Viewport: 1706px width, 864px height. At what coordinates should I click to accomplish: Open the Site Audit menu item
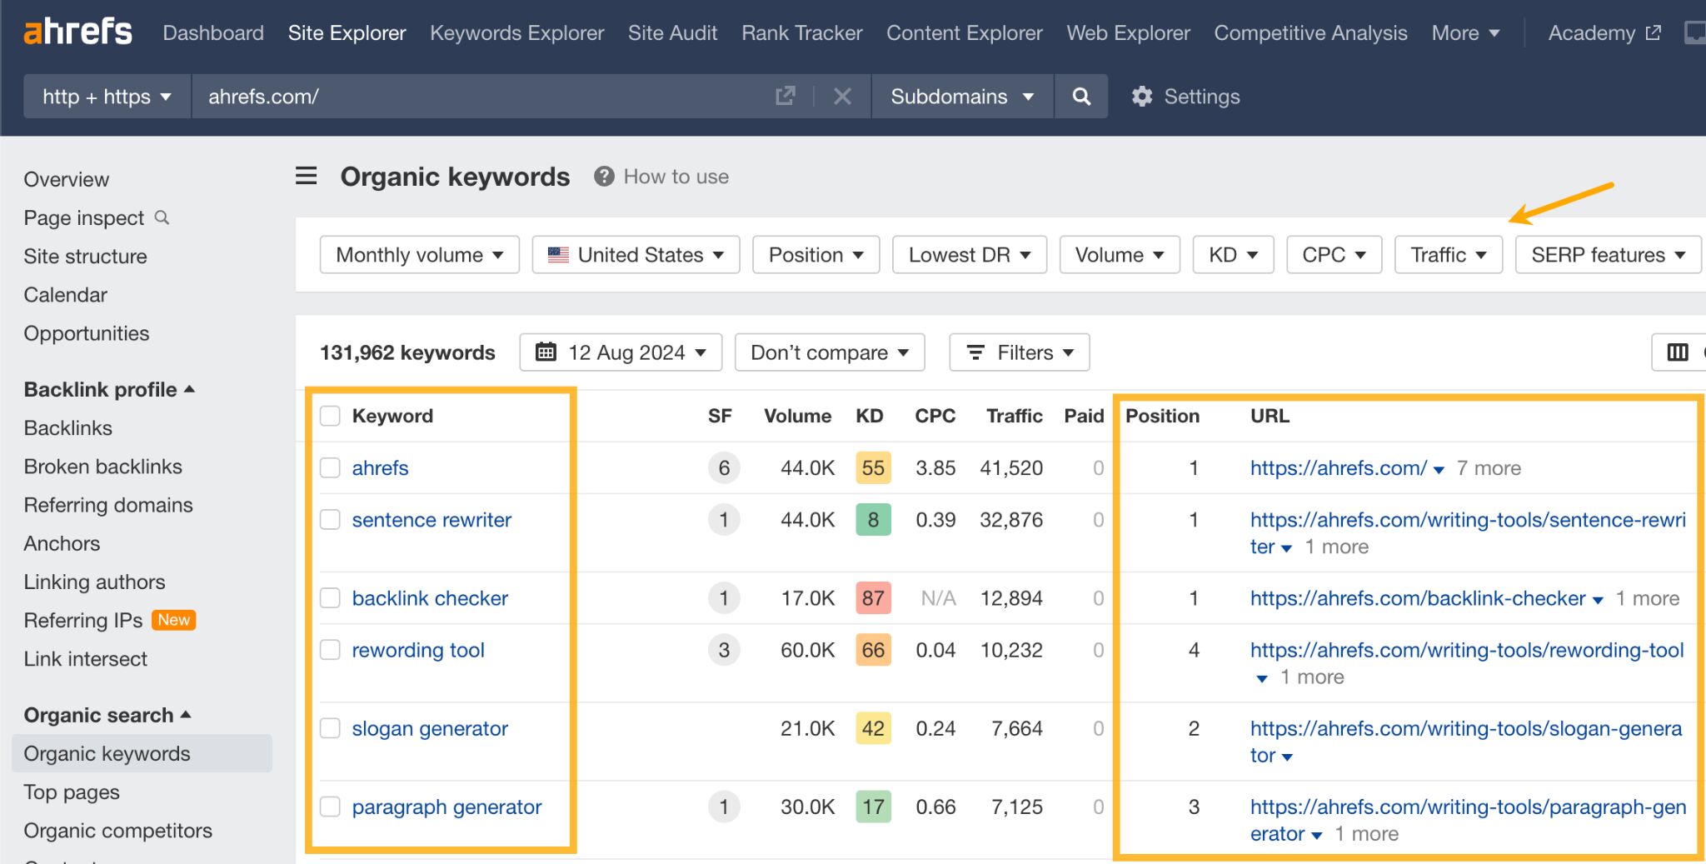(x=671, y=32)
